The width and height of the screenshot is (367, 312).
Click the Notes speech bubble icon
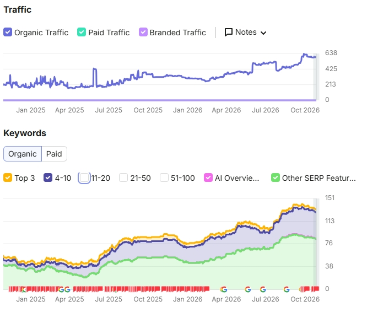pyautogui.click(x=229, y=33)
